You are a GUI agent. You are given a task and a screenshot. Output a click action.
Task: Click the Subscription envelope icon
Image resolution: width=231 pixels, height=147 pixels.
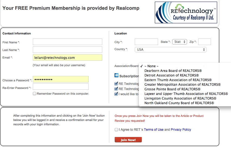[116, 75]
